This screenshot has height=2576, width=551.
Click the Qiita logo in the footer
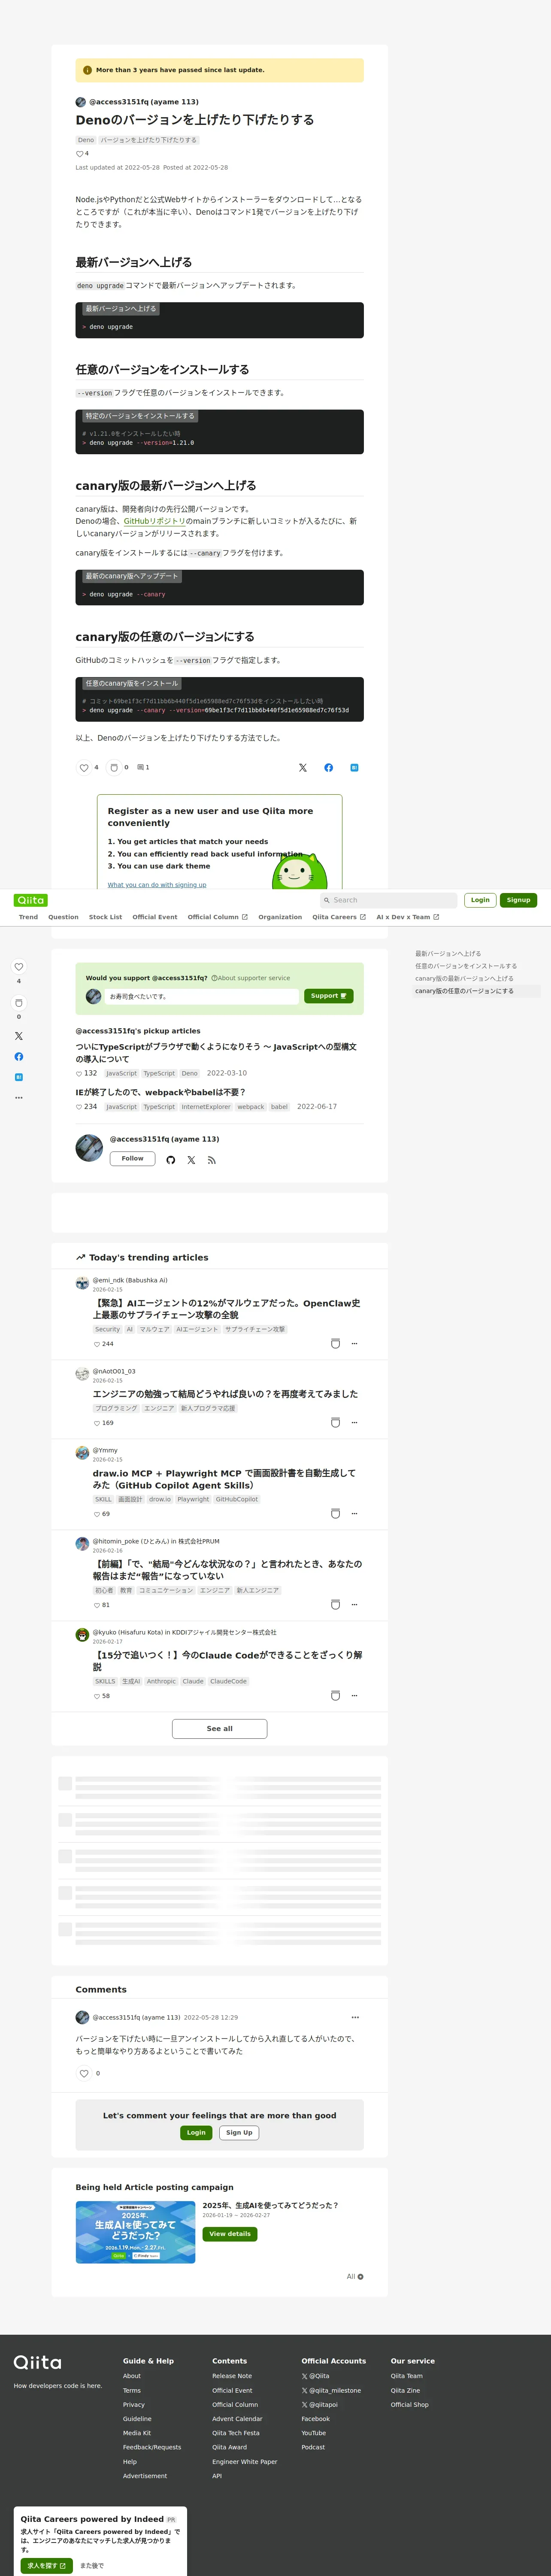[37, 2362]
